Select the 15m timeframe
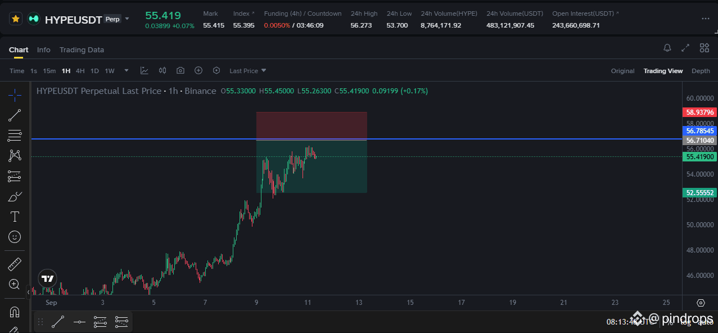The image size is (718, 333). coord(49,71)
